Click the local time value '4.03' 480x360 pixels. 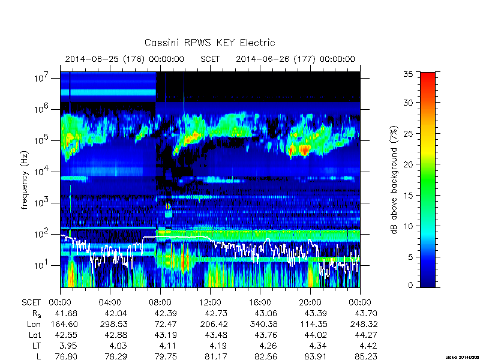coord(118,346)
